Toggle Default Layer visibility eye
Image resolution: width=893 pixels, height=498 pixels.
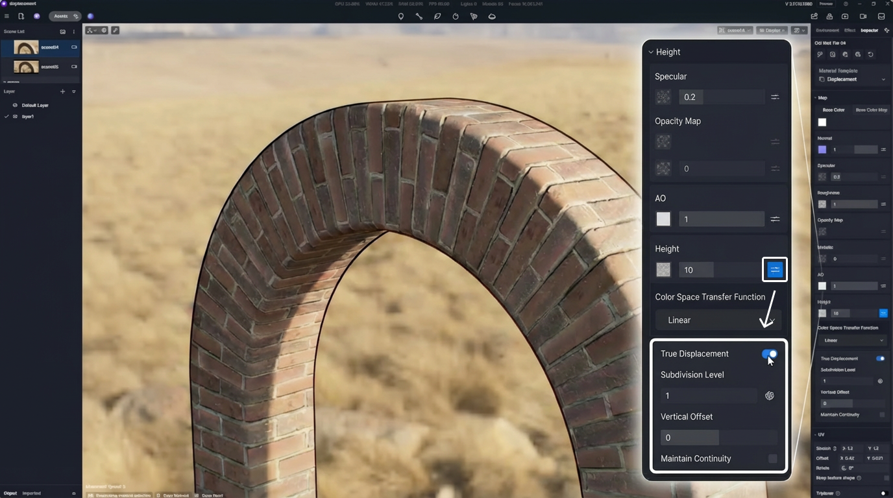click(x=15, y=105)
